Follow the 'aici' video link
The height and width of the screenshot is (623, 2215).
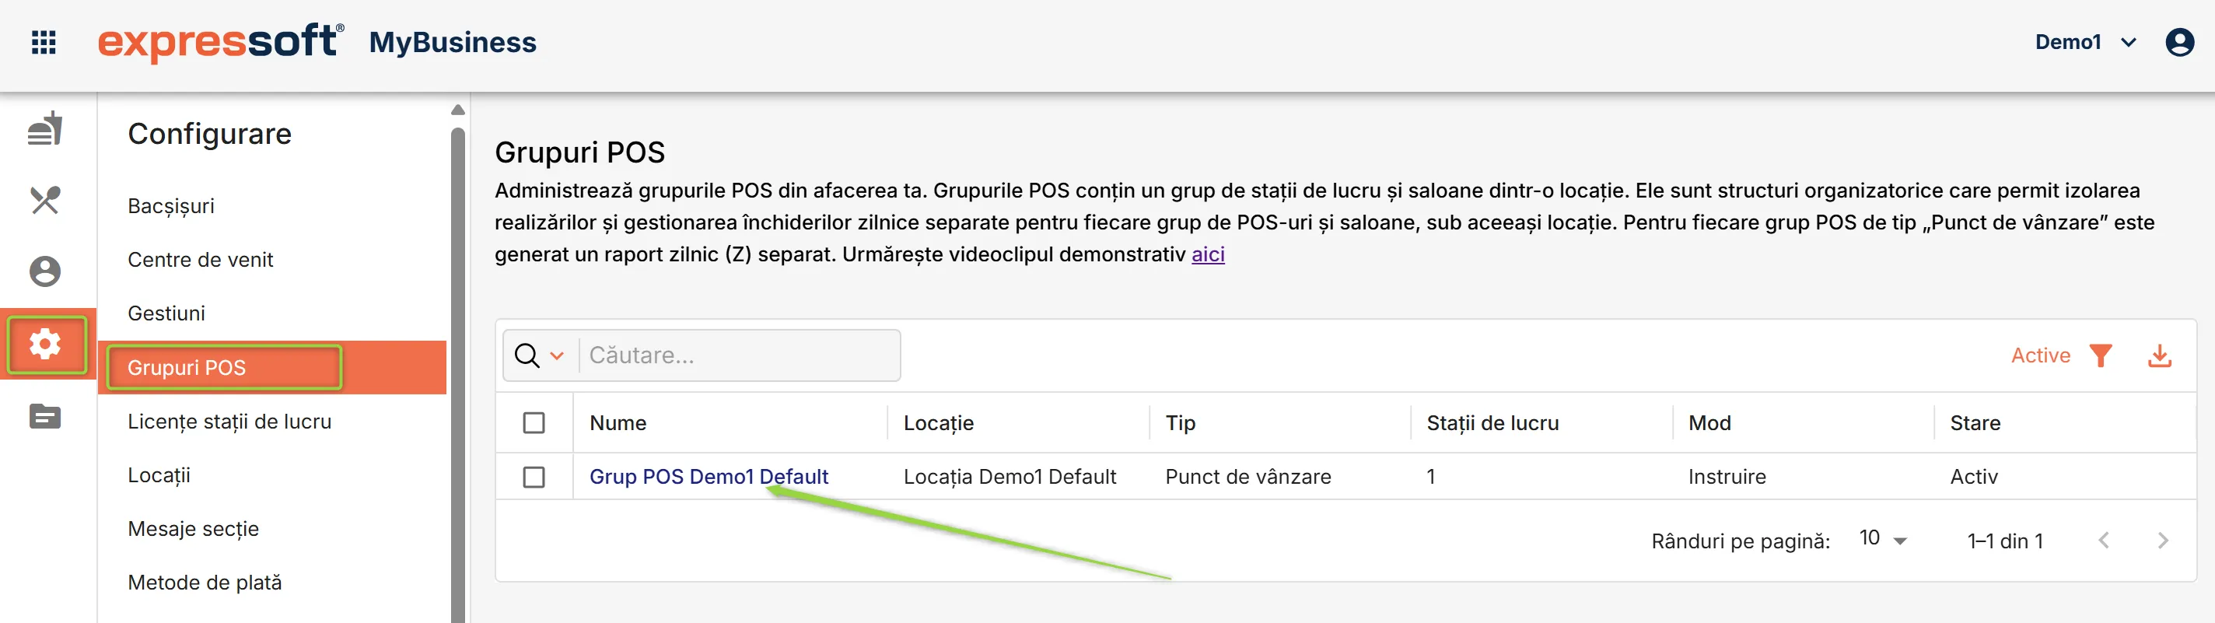pos(1207,254)
